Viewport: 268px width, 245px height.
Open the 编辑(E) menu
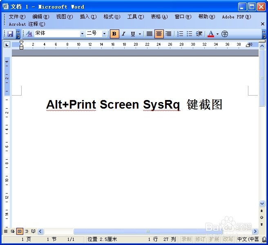pos(41,17)
